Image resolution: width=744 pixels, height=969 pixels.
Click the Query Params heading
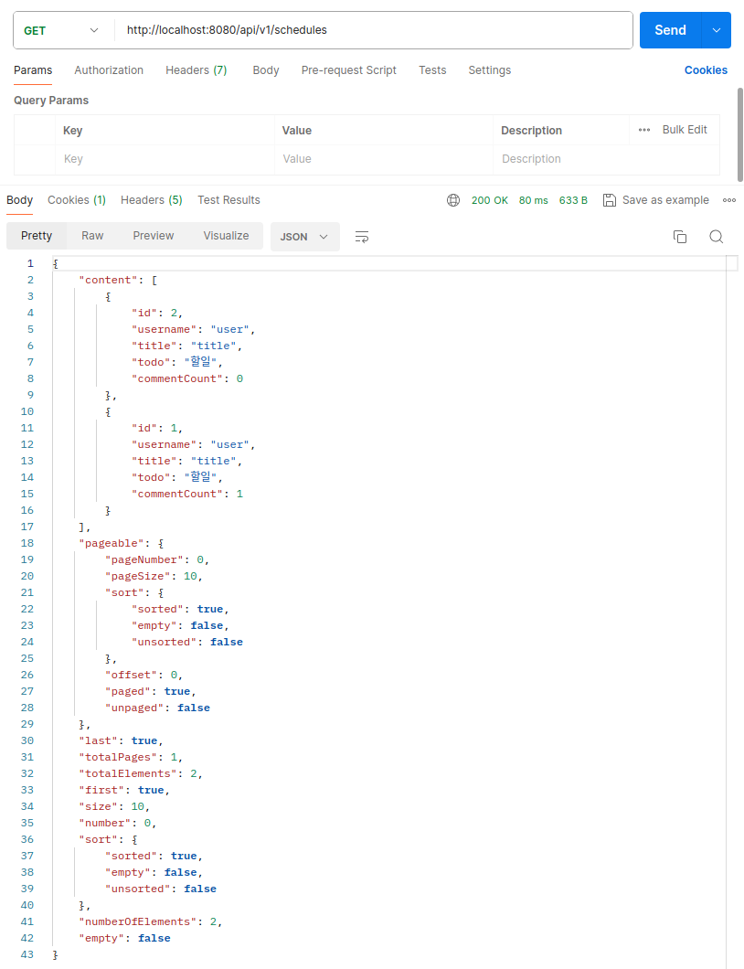pyautogui.click(x=51, y=101)
